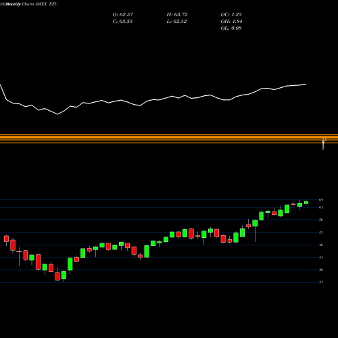Click the 56 price axis label

tap(321, 220)
